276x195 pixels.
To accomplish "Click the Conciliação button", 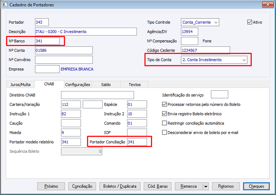I will pos(82,186).
